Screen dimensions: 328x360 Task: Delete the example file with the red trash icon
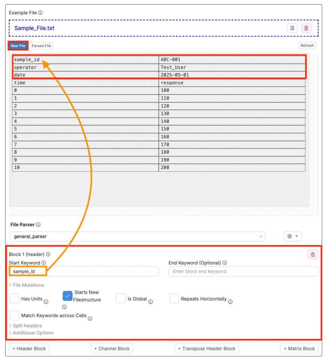[306, 28]
